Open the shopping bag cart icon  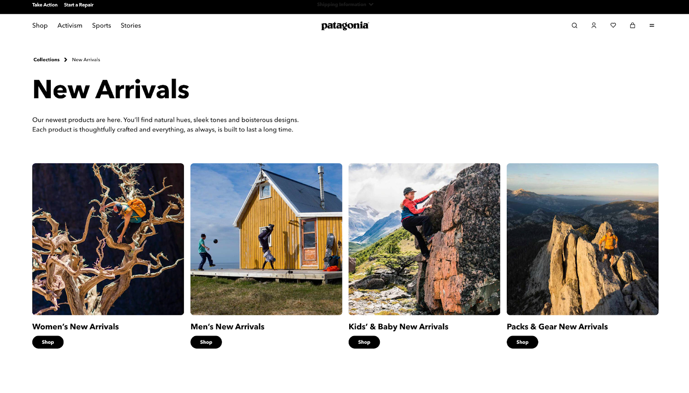click(x=633, y=25)
